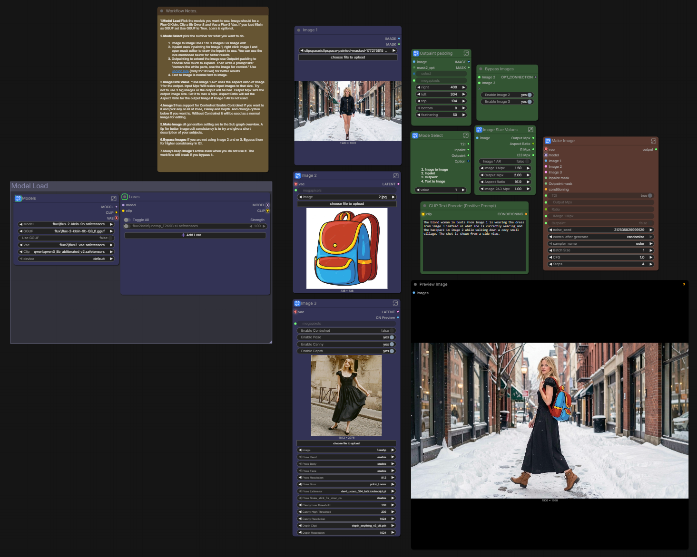The height and width of the screenshot is (557, 697).
Task: Open the link in Workflow Notes
Action: 180,71
